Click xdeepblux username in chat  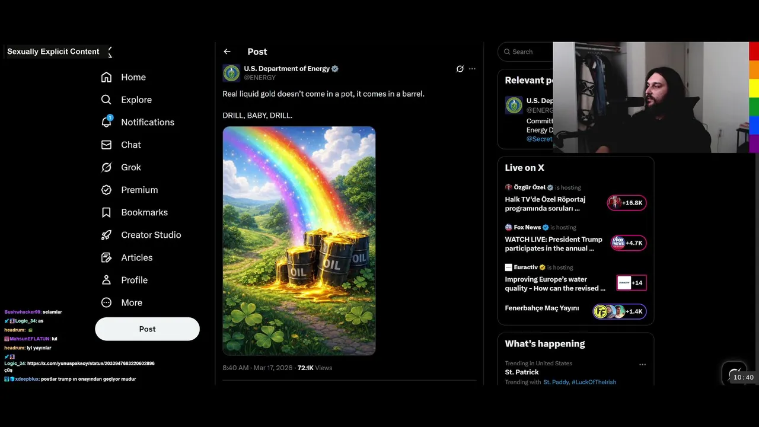[27, 378]
